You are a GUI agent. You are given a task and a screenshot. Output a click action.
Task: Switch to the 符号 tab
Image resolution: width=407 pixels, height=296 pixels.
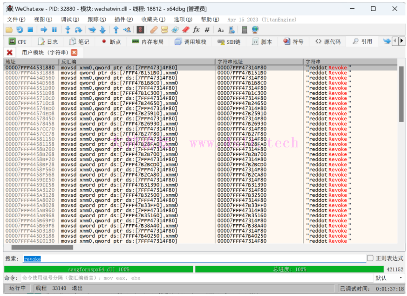[x=294, y=42]
